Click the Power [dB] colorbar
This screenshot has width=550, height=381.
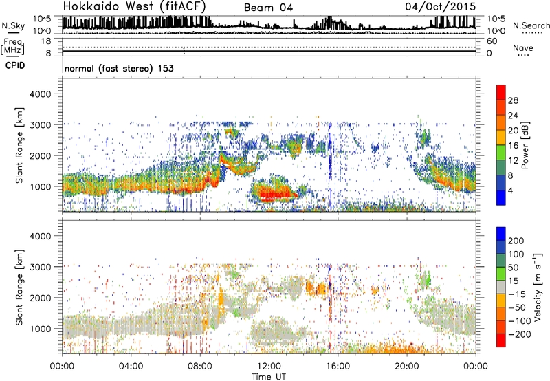(501, 145)
